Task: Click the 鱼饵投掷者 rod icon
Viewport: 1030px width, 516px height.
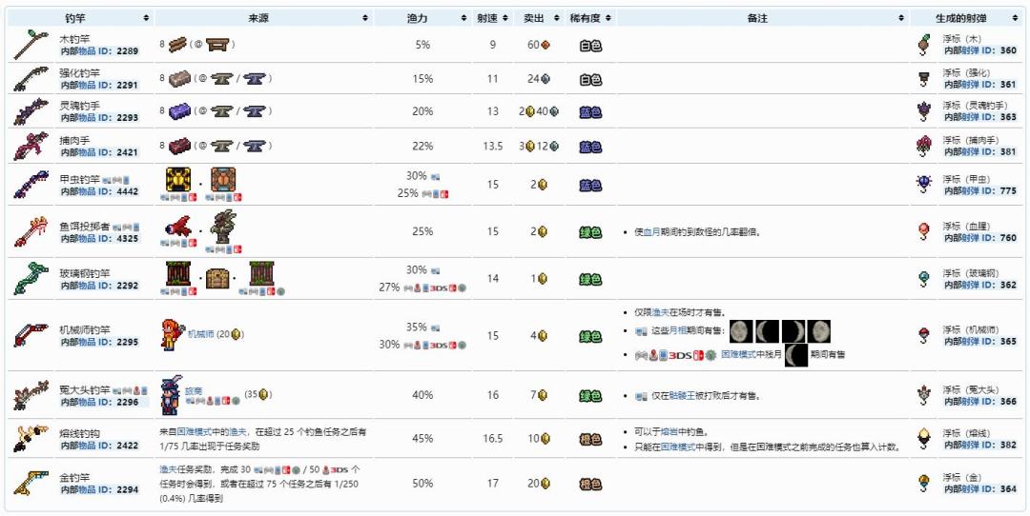Action: click(31, 230)
